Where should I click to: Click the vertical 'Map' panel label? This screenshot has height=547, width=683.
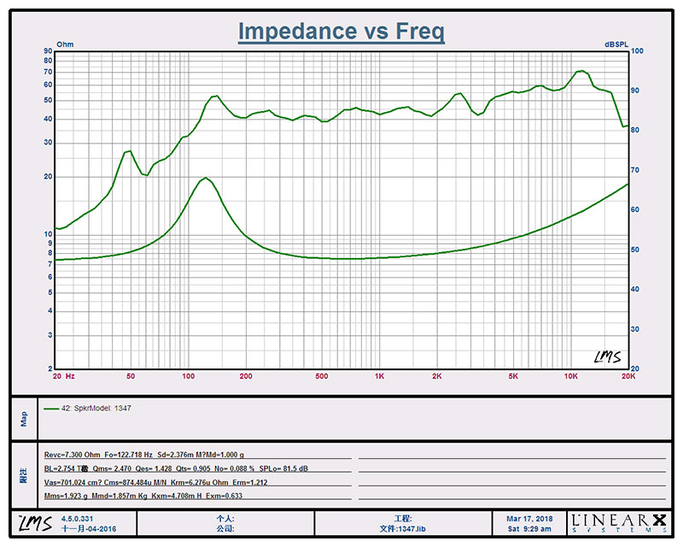25,419
